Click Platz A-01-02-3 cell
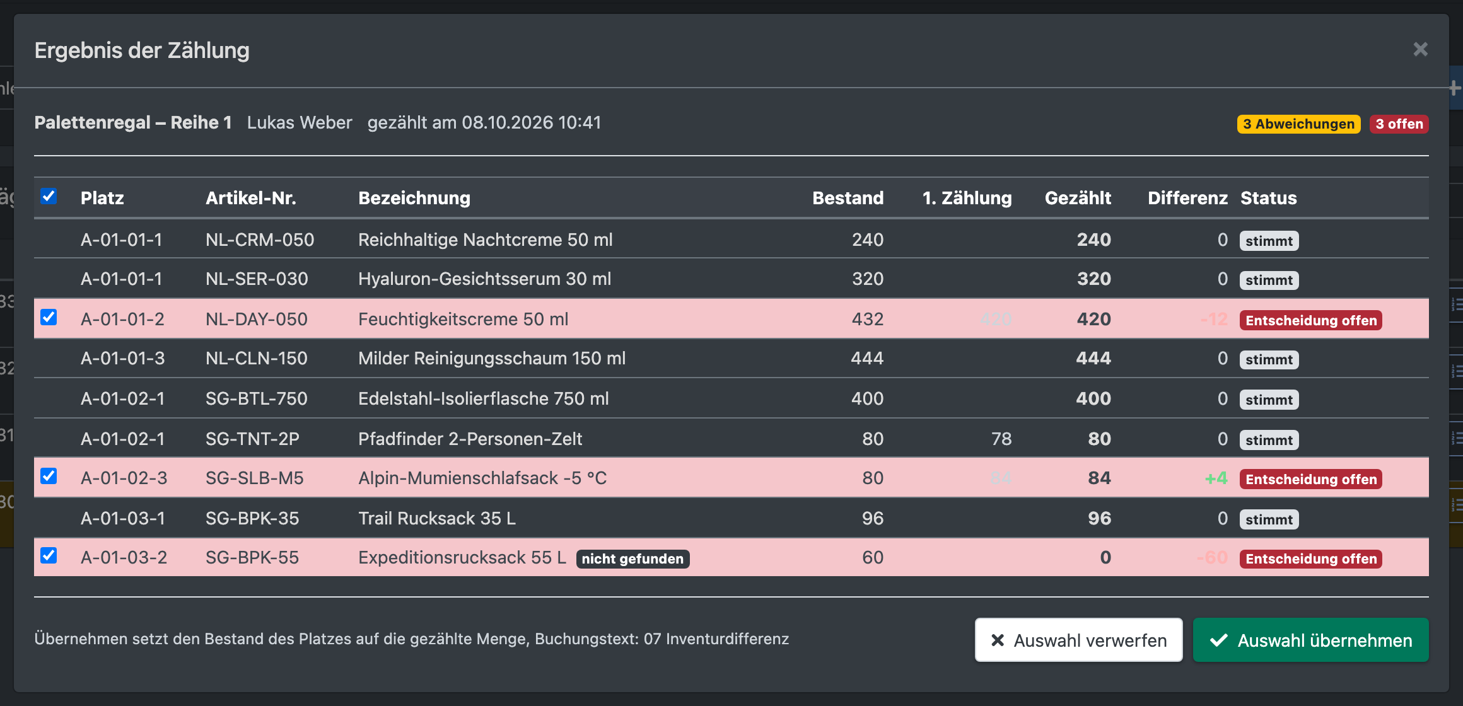 [x=124, y=478]
